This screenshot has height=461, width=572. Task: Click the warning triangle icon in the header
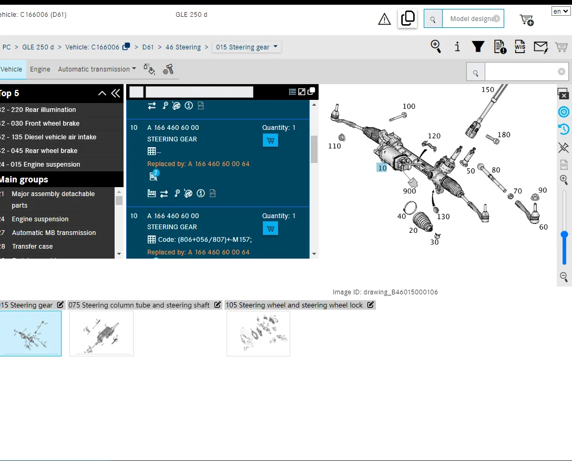[384, 19]
